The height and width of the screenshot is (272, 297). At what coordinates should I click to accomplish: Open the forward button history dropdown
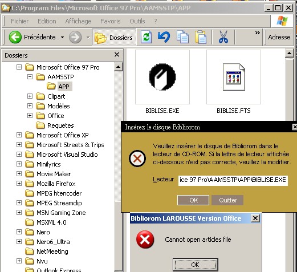click(88, 37)
